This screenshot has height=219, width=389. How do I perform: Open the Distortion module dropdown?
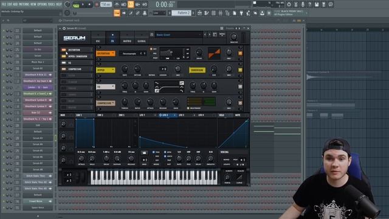pos(106,54)
